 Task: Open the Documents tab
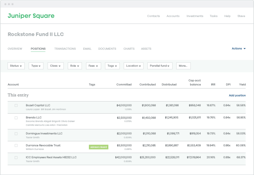pos(107,49)
